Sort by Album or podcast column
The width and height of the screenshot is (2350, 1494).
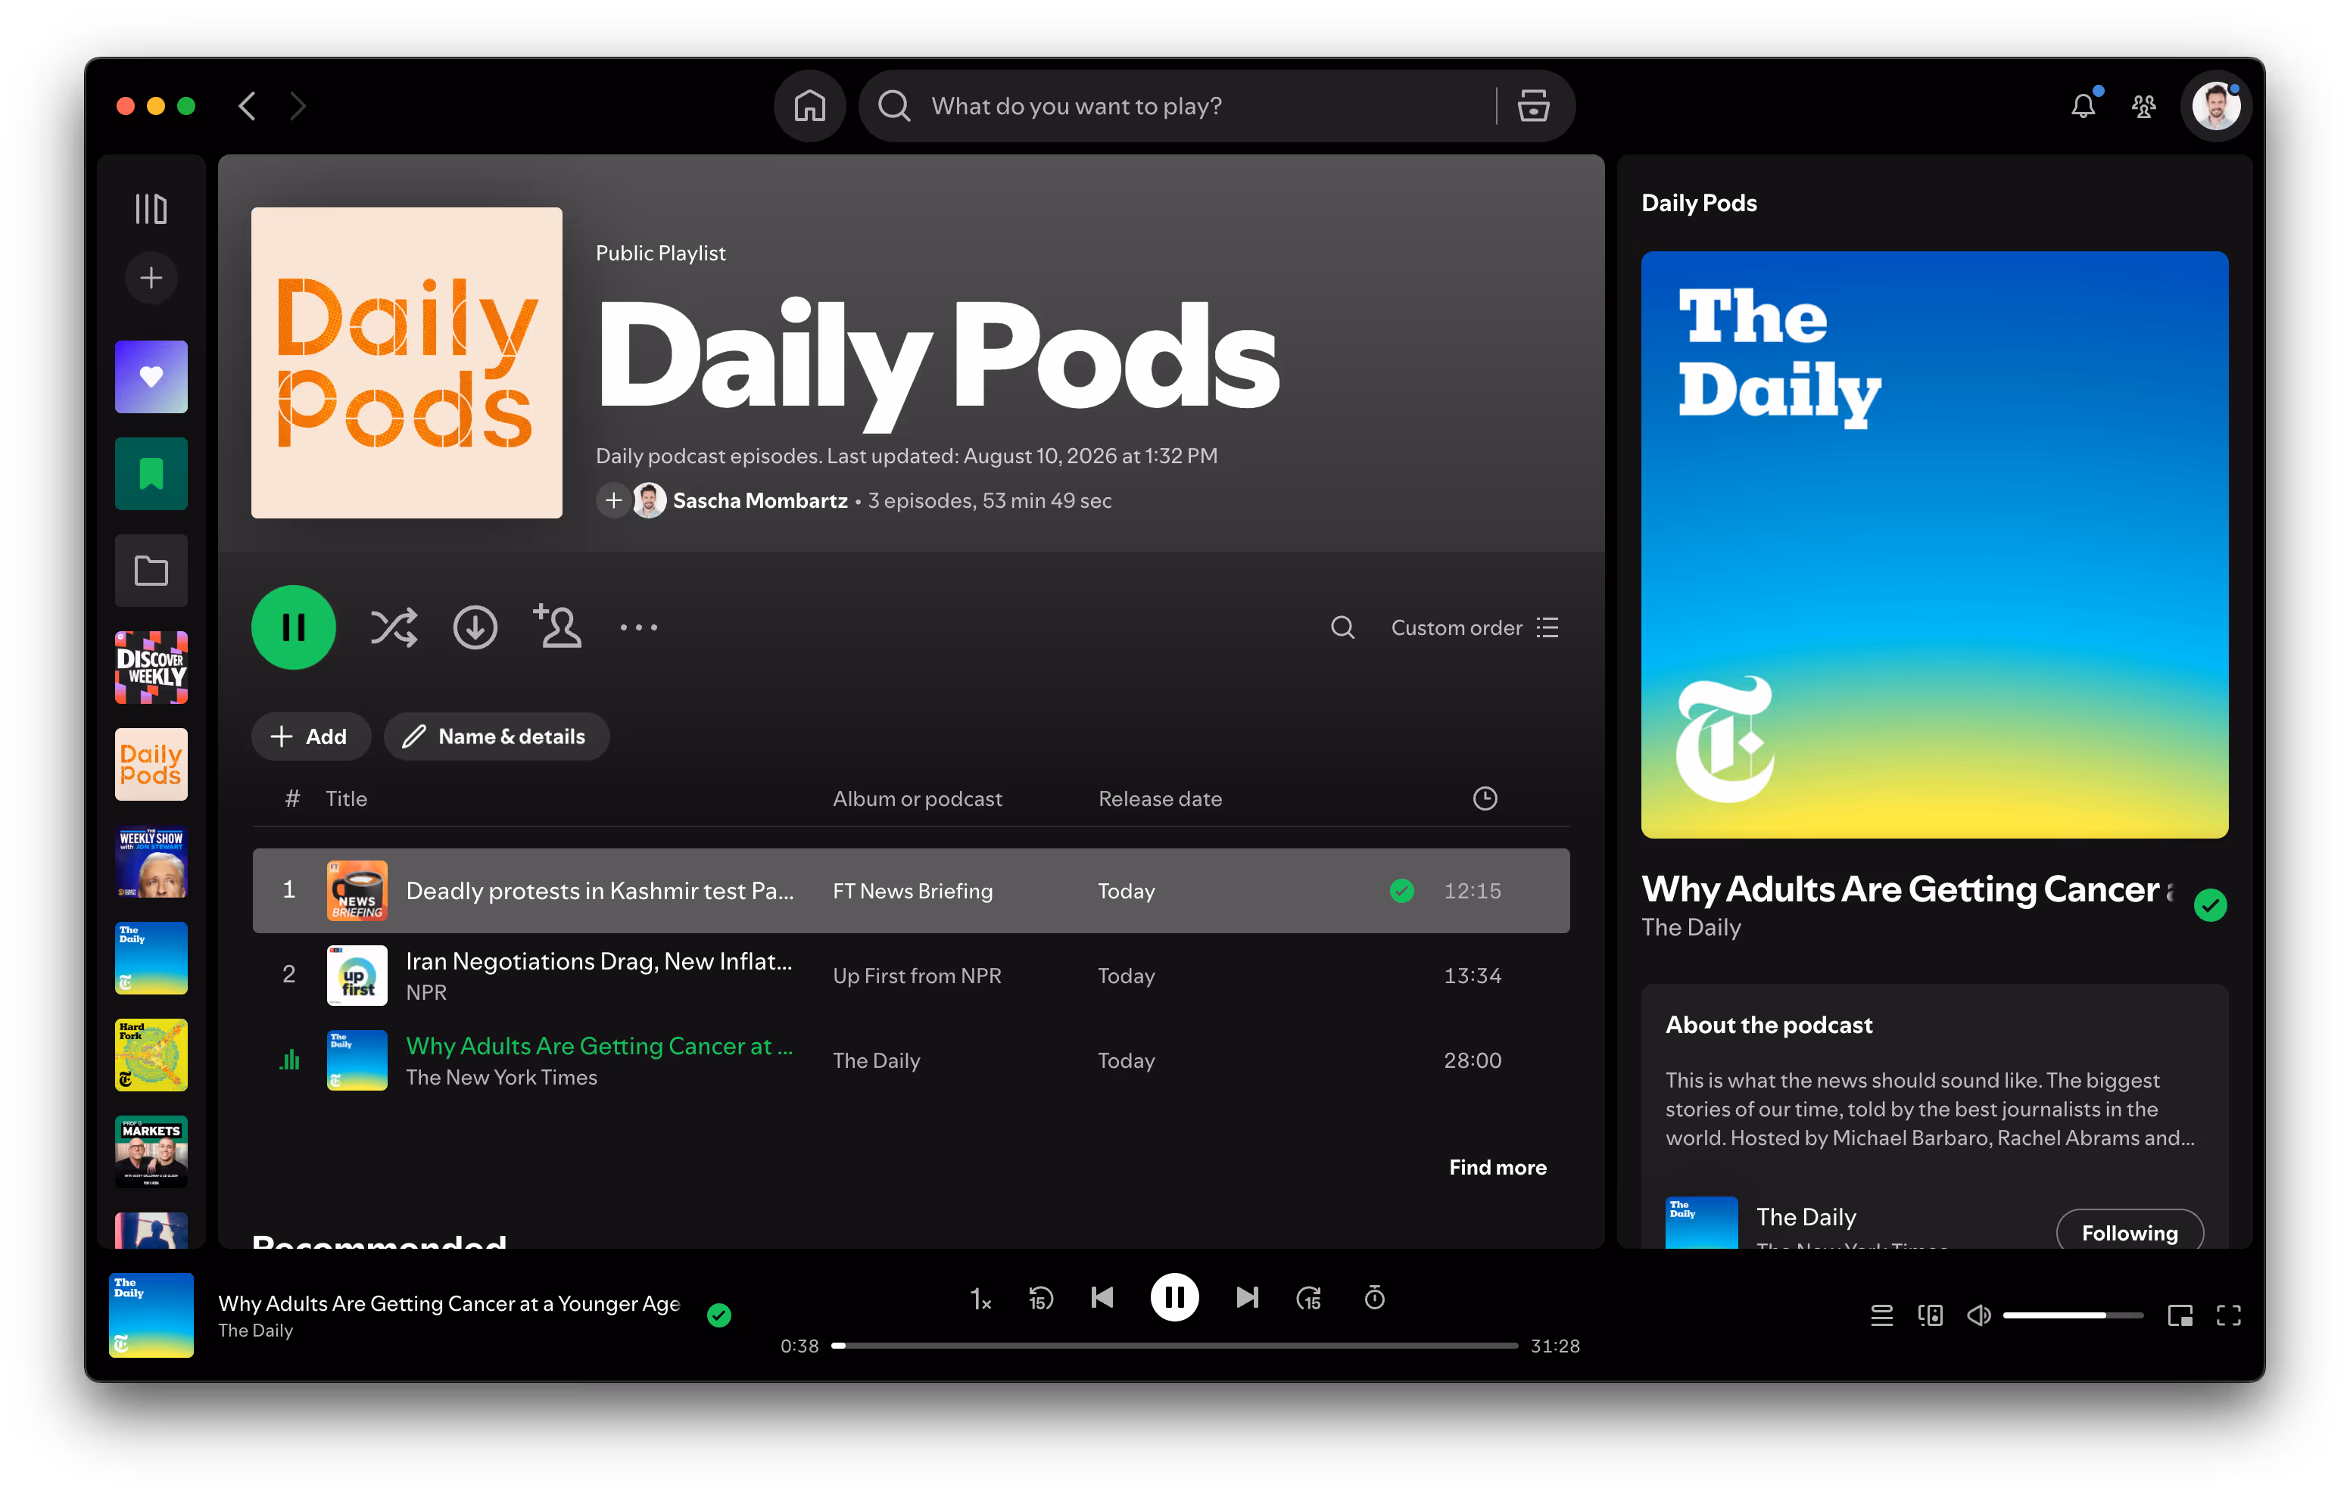(918, 798)
